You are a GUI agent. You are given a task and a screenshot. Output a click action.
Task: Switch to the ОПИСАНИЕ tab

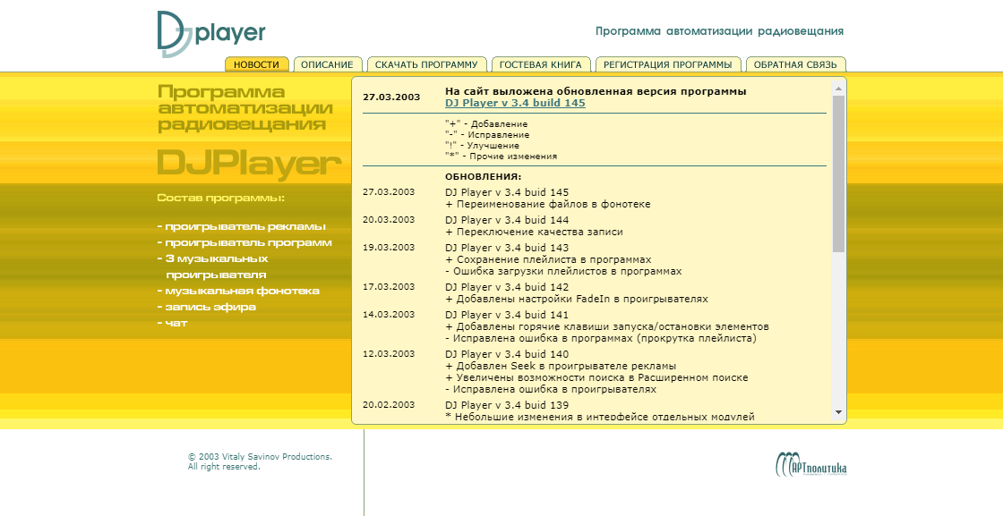tap(328, 64)
